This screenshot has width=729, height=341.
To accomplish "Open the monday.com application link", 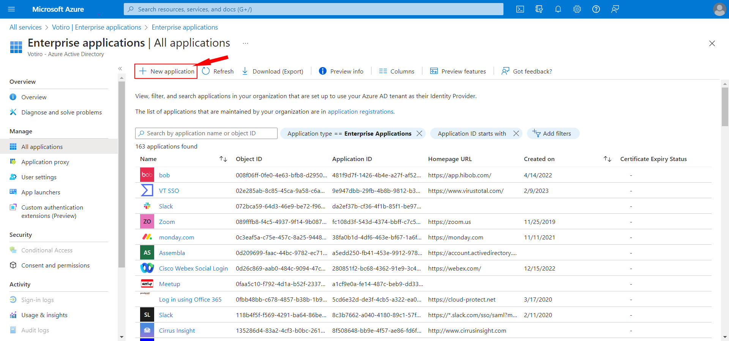I will click(x=177, y=237).
